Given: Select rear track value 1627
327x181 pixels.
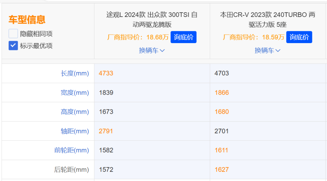Looking at the screenshot, I should tap(222, 169).
